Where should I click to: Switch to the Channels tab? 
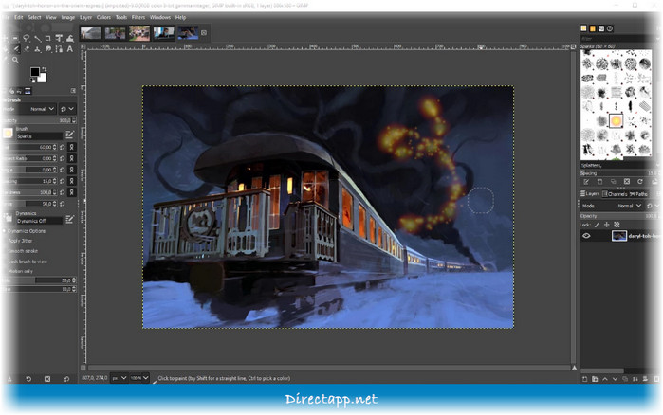point(615,194)
